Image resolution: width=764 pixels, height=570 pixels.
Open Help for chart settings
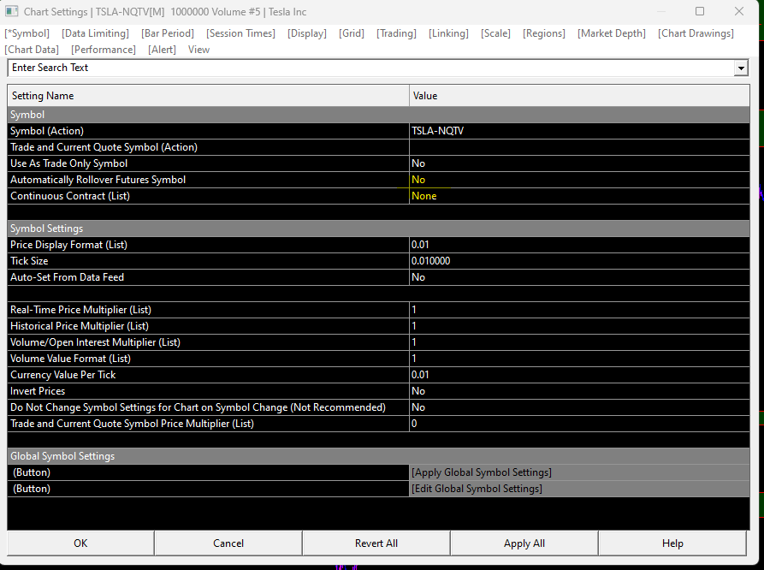[x=672, y=543]
